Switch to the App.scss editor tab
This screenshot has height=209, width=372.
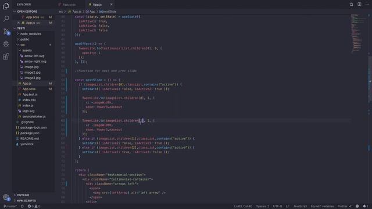(69, 5)
